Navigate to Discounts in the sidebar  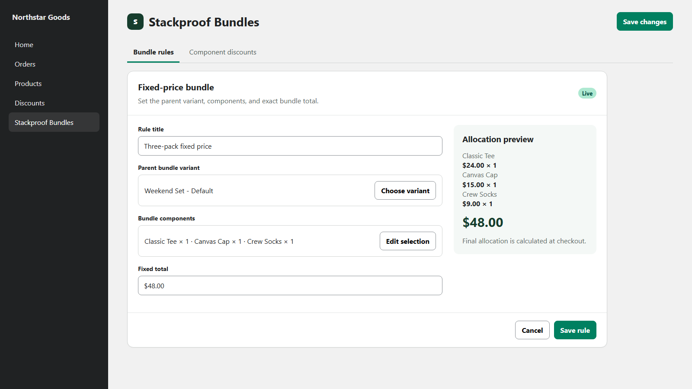[x=54, y=103]
